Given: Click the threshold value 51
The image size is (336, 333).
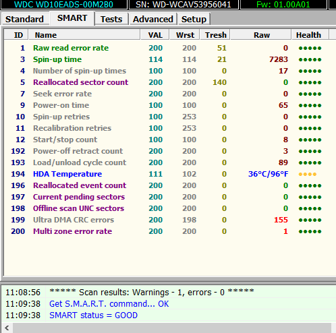Looking at the screenshot, I should pyautogui.click(x=222, y=48).
